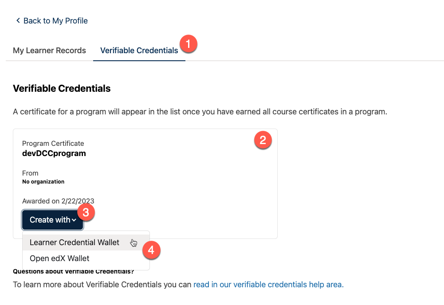Screen dimensions: 444x305
Task: Click the hand cursor icon near Learner Credential Wallet
Action: pyautogui.click(x=134, y=242)
